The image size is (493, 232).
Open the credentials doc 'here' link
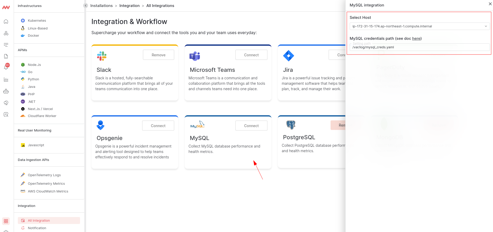coord(416,38)
